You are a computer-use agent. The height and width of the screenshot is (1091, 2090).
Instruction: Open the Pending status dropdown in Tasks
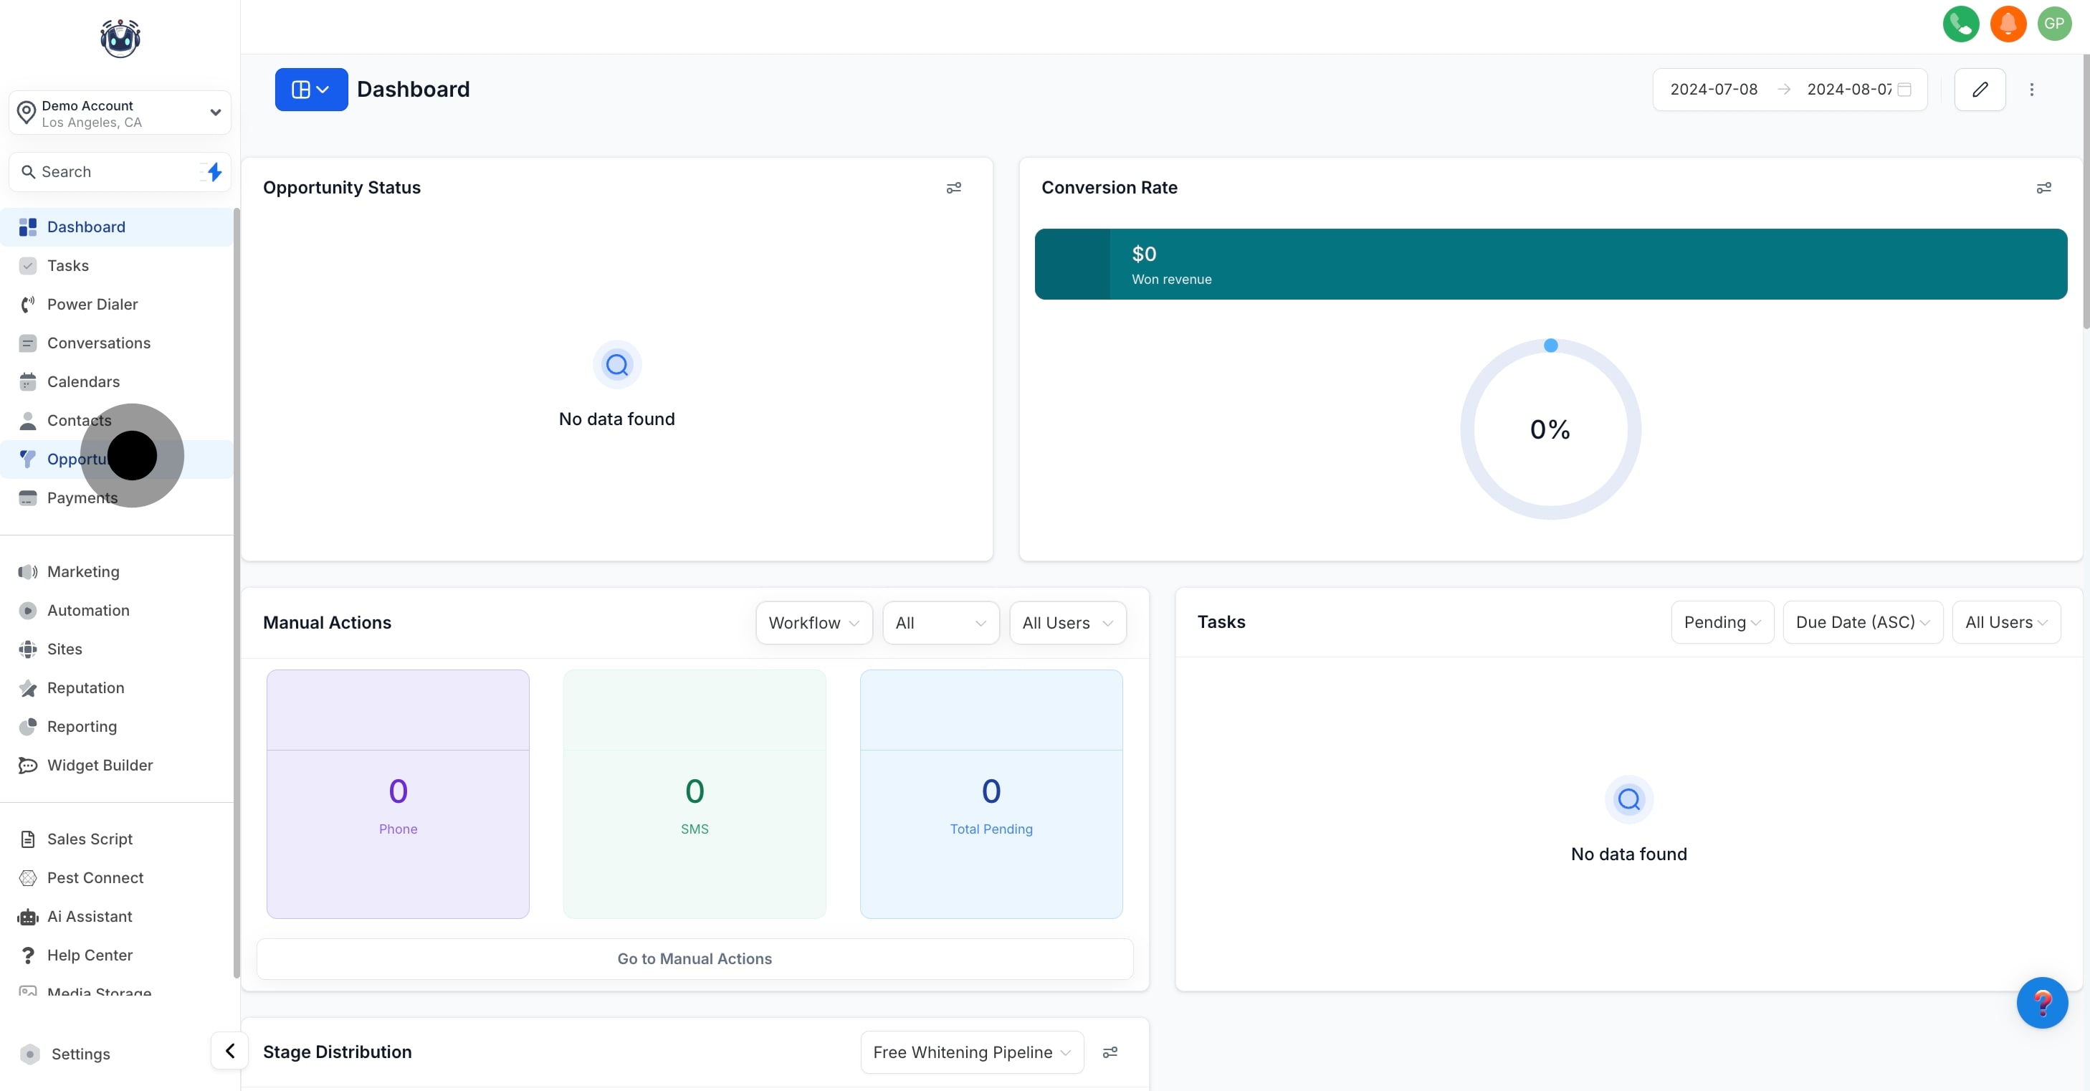[x=1722, y=622]
